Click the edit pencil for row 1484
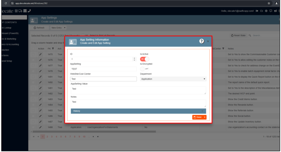Viewport: 281px width, 152px height. 40,105
